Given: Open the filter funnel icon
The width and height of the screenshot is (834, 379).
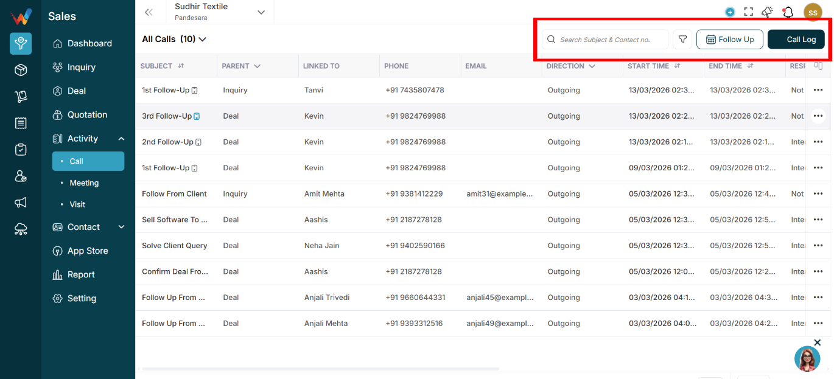Looking at the screenshot, I should (682, 40).
